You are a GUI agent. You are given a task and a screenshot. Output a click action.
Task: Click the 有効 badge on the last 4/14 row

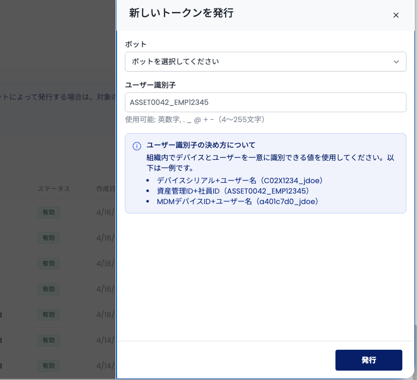48,366
